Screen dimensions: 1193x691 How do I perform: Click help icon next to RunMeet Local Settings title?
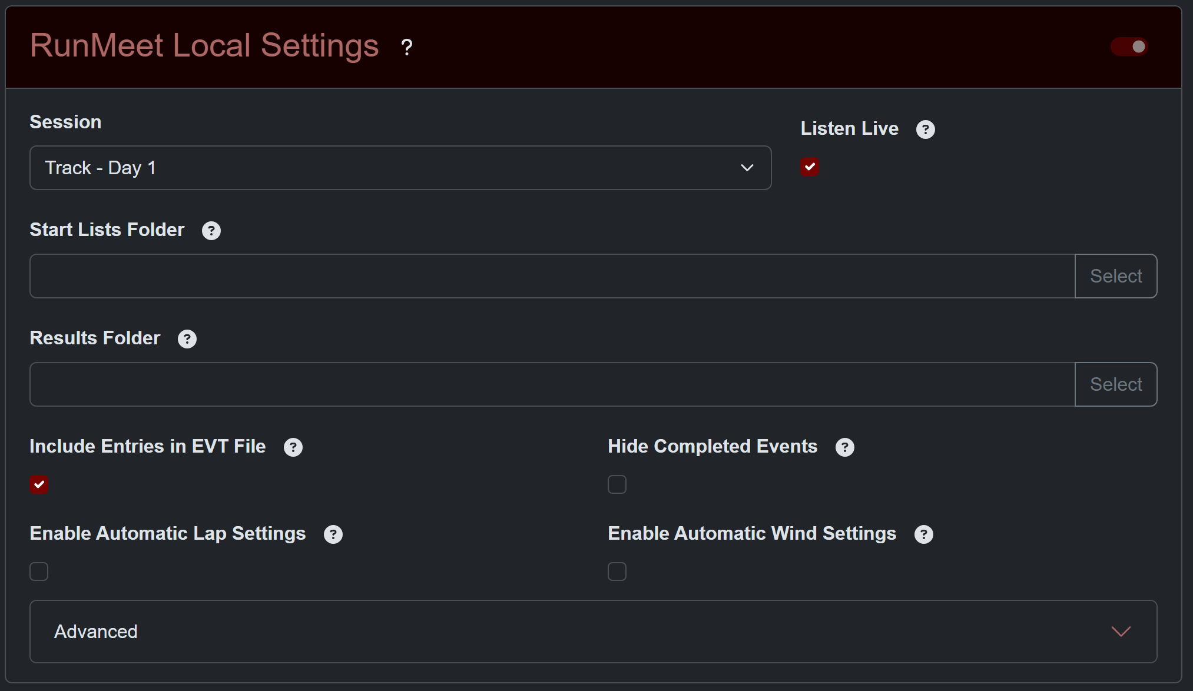pos(406,47)
